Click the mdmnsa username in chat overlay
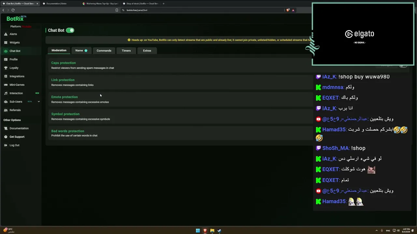 333,87
